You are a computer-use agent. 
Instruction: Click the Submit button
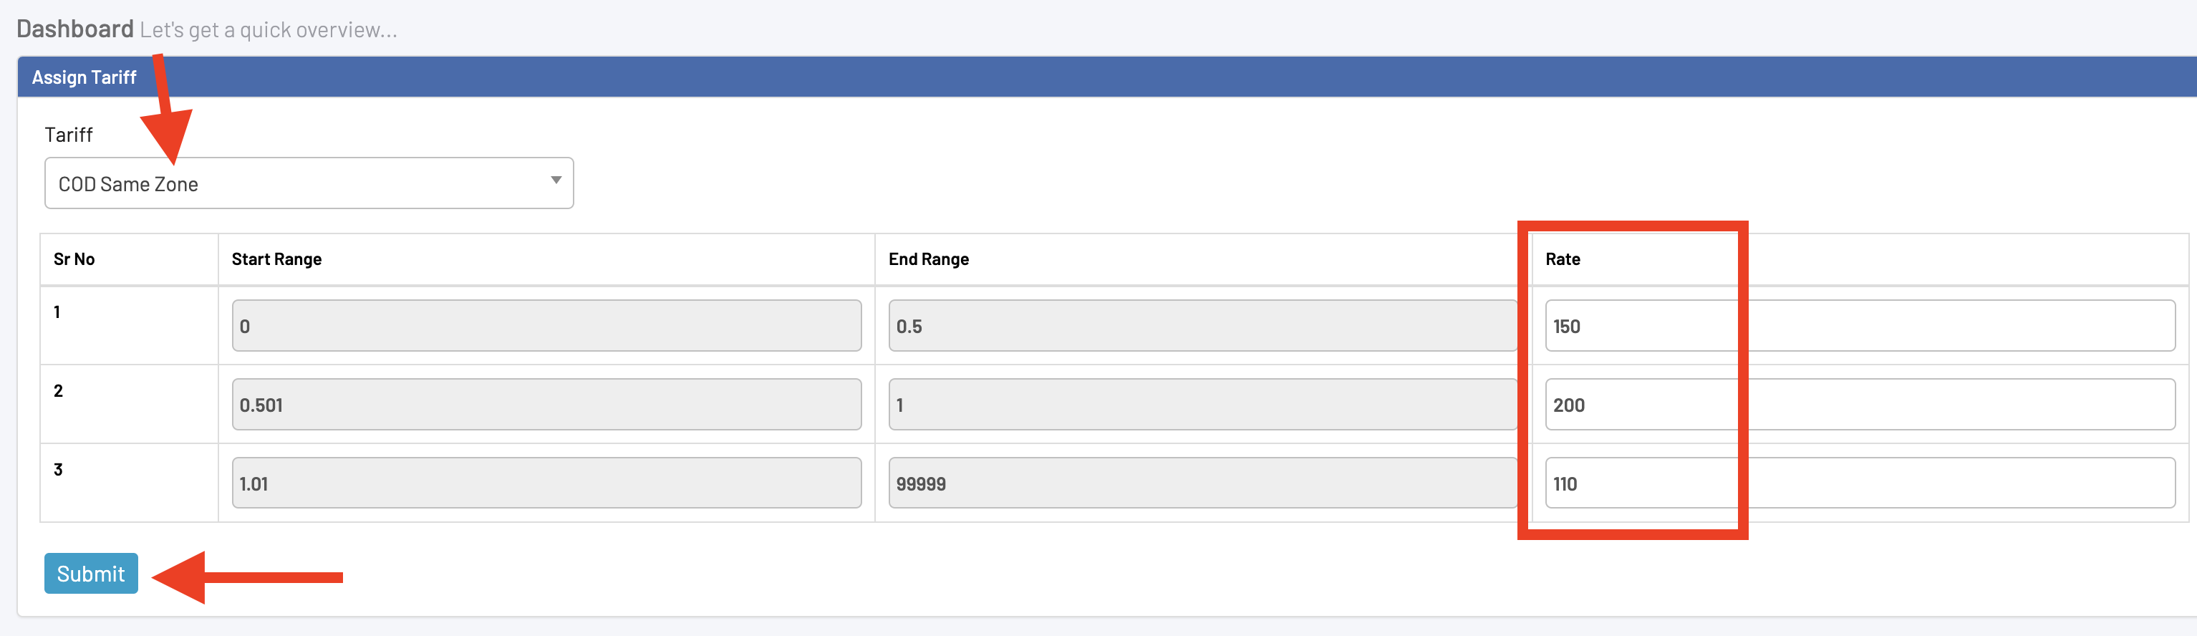pyautogui.click(x=91, y=573)
